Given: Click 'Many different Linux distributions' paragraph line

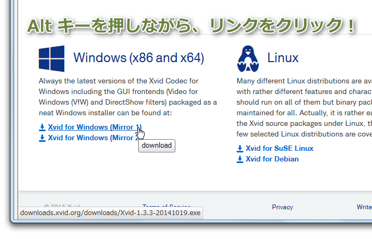Looking at the screenshot, I should click(304, 81).
